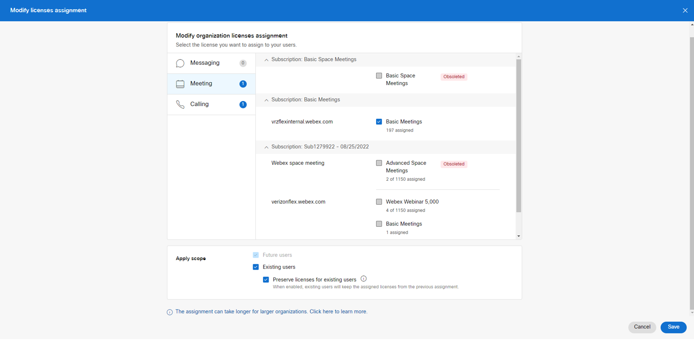
Task: Click the Messaging speech bubble icon
Action: (180, 63)
